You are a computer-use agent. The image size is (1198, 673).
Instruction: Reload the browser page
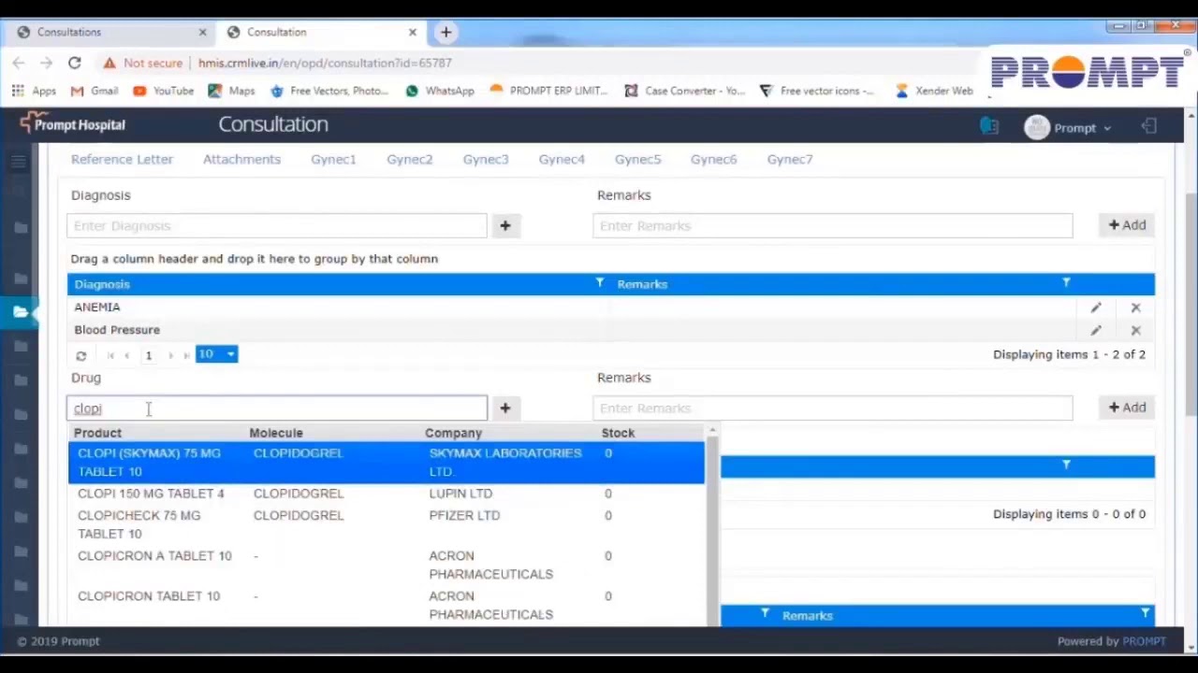(x=75, y=63)
